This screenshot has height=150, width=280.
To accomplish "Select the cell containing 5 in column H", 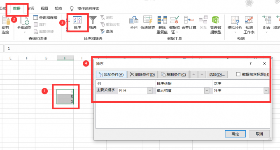I will 65,97.
